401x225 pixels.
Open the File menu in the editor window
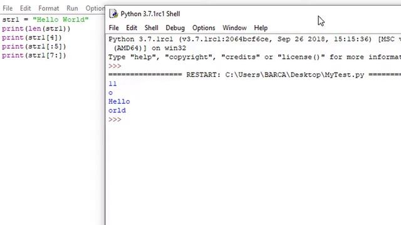coord(8,8)
